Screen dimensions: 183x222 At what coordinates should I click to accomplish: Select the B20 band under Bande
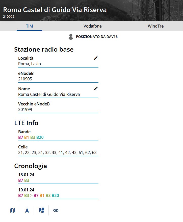40,137
